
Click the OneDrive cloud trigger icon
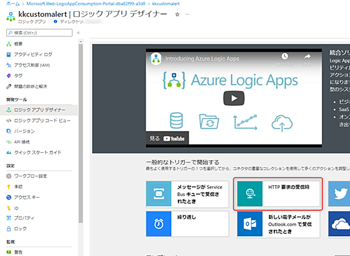pyautogui.click(x=340, y=224)
